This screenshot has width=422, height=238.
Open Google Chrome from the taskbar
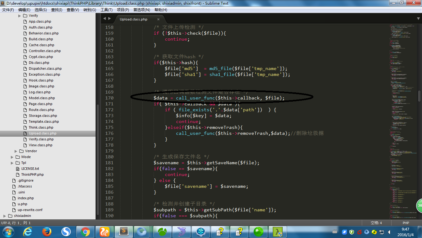pyautogui.click(x=85, y=231)
